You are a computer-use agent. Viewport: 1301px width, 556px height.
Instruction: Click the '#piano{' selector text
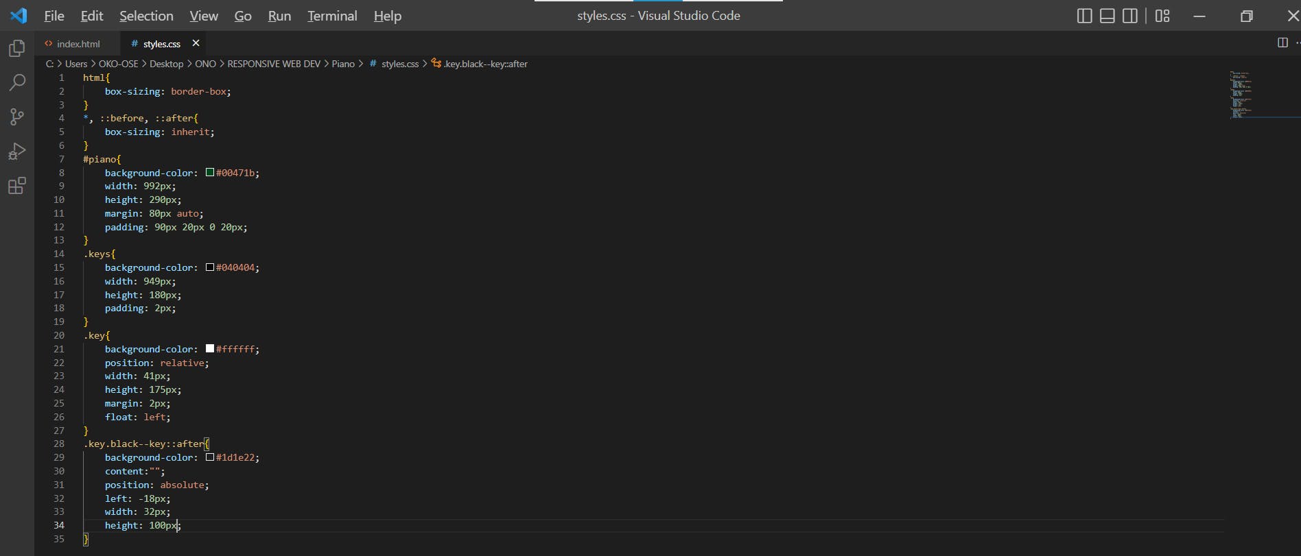click(x=102, y=159)
